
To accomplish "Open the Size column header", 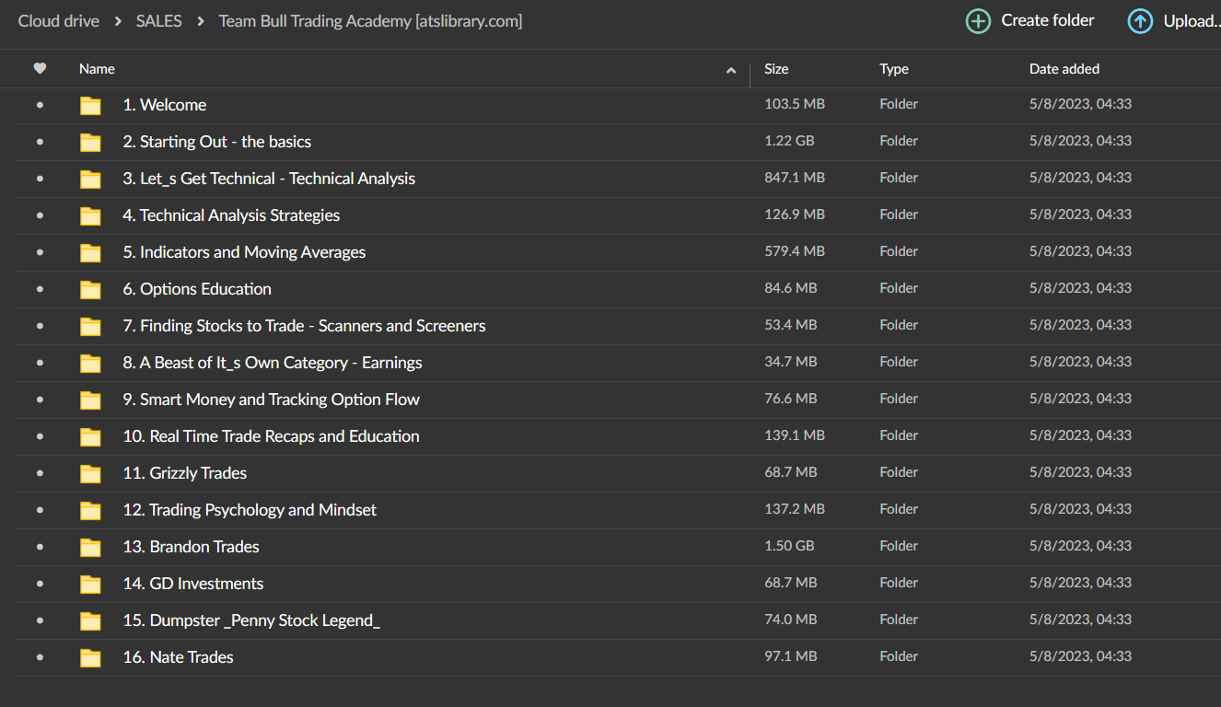I will [x=776, y=68].
